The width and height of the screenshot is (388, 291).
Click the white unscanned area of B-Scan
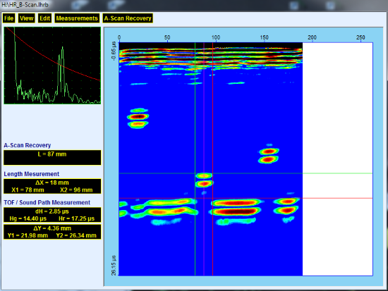[337, 159]
